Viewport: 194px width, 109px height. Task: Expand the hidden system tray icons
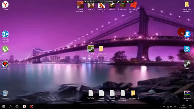[x=164, y=106]
